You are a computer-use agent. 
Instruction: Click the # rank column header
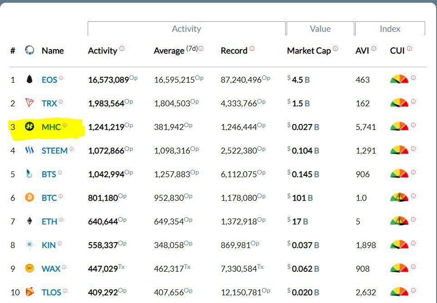click(13, 51)
